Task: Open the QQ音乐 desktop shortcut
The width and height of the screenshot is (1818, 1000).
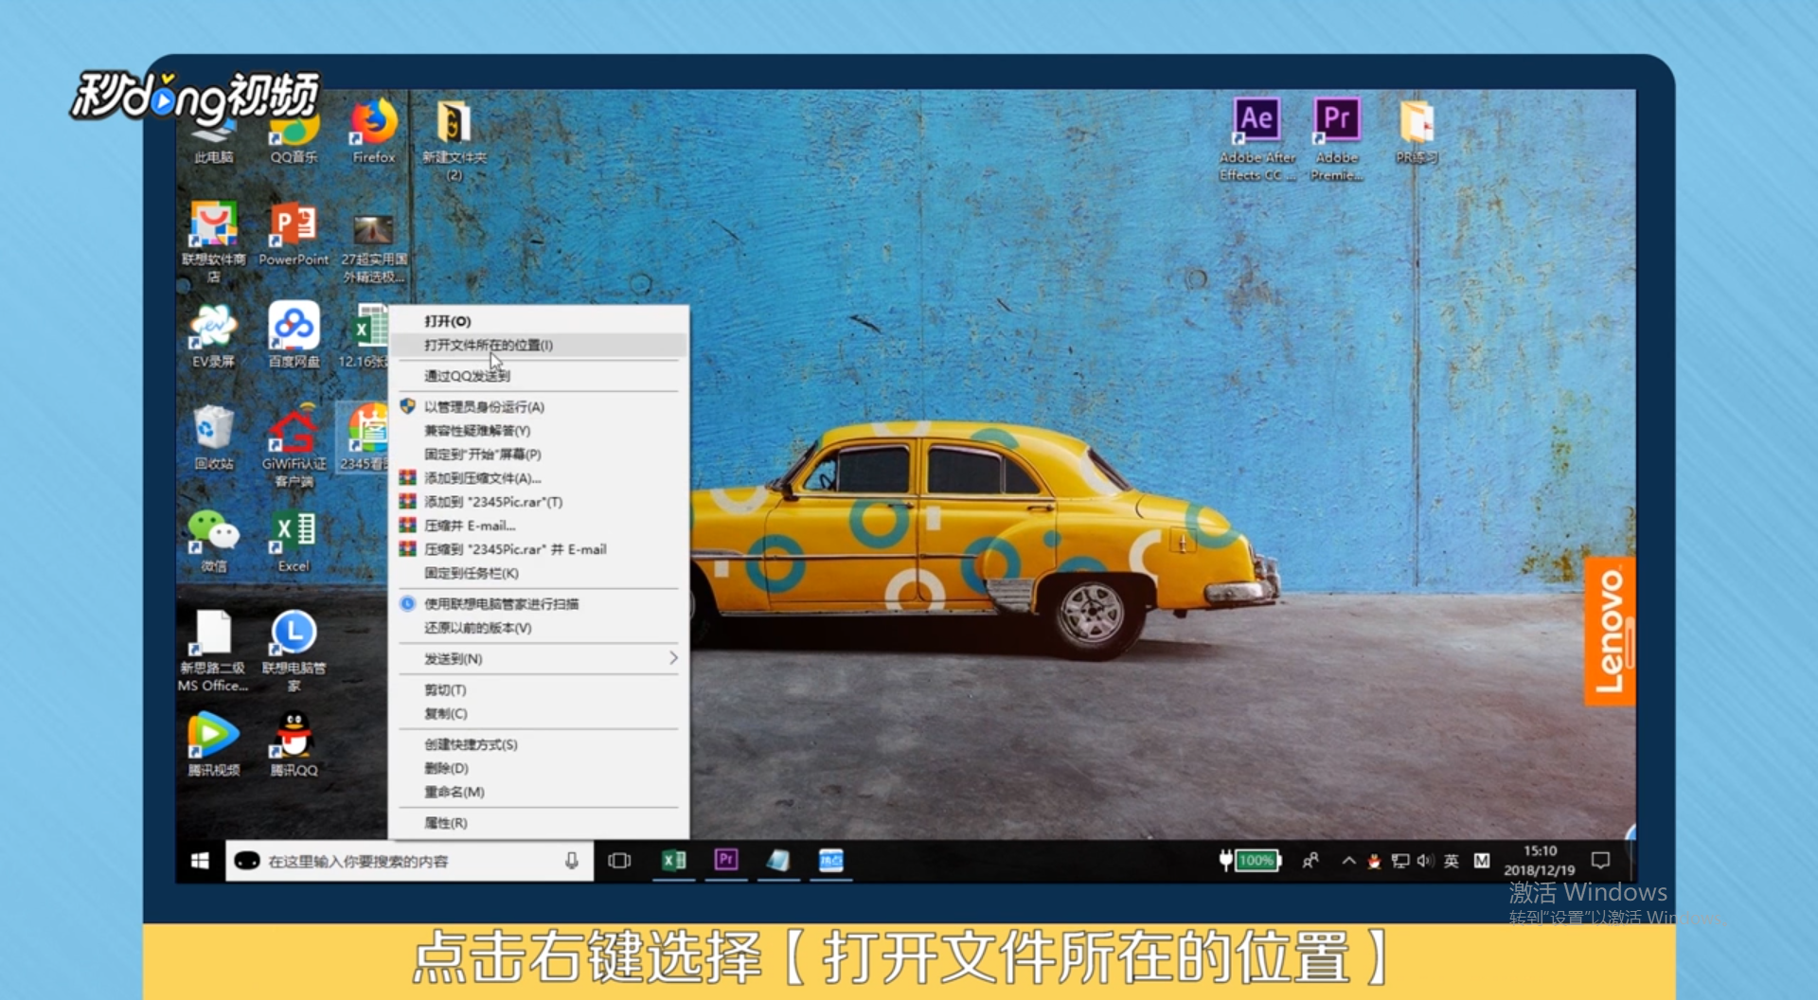Action: pyautogui.click(x=294, y=133)
